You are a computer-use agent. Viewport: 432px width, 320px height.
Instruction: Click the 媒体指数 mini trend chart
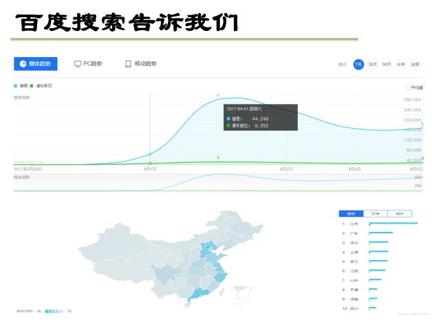pyautogui.click(x=218, y=182)
